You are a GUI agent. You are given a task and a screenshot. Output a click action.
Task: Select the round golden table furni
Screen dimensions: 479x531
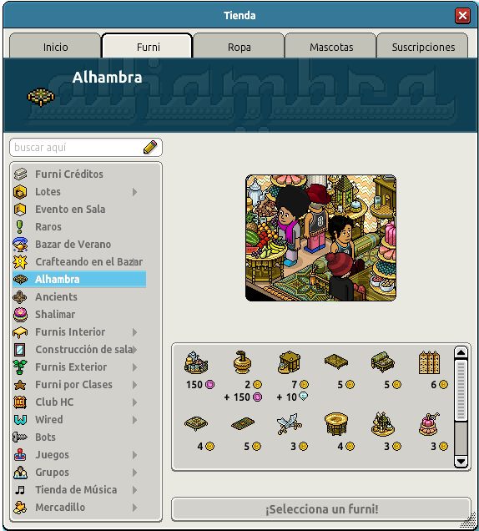tap(335, 423)
